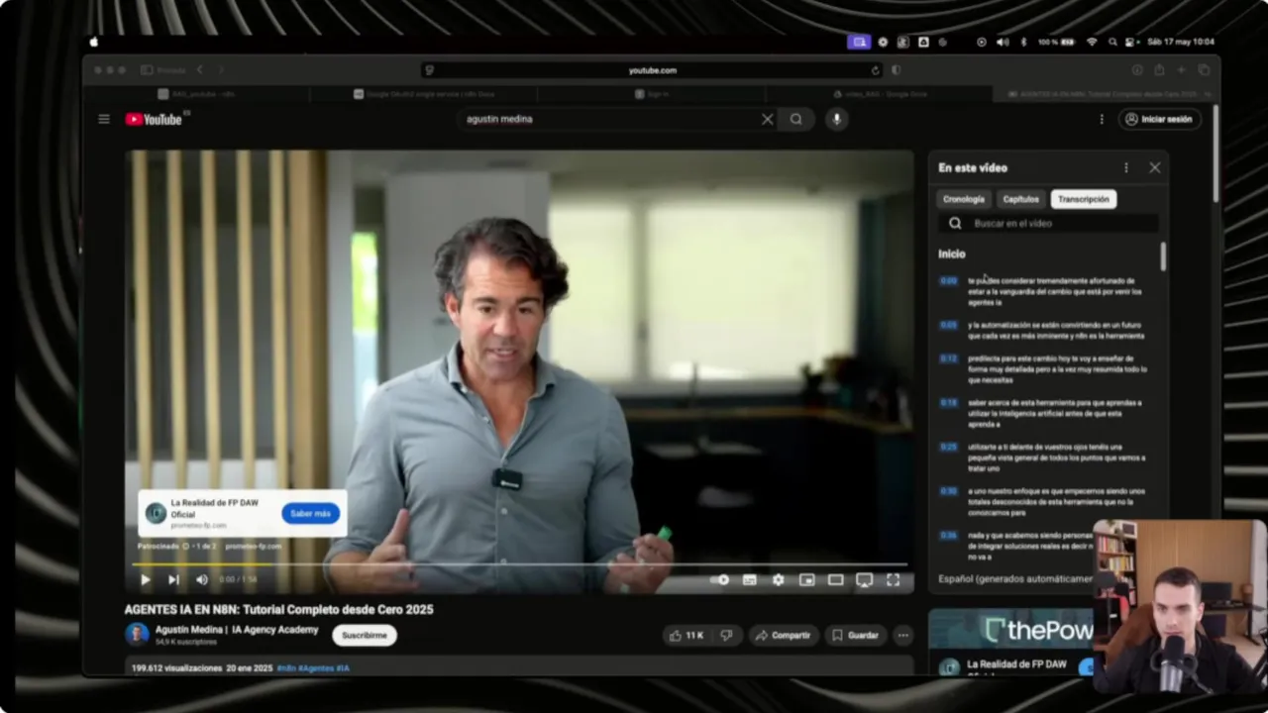Viewport: 1268px width, 713px height.
Task: Click the Iniciar sesión button
Action: [1160, 119]
